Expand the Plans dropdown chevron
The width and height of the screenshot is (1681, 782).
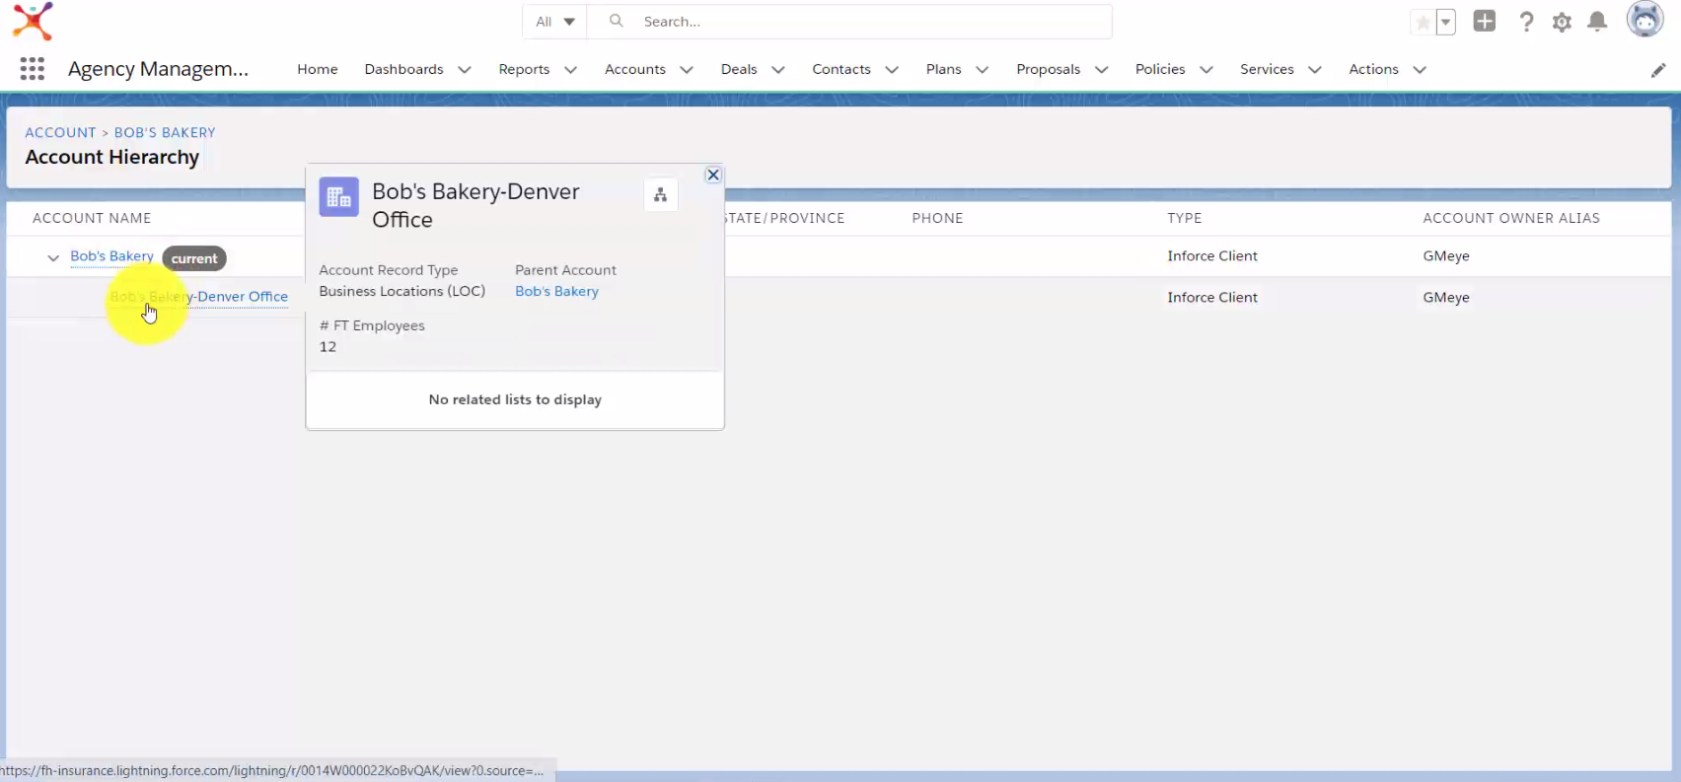click(x=983, y=70)
